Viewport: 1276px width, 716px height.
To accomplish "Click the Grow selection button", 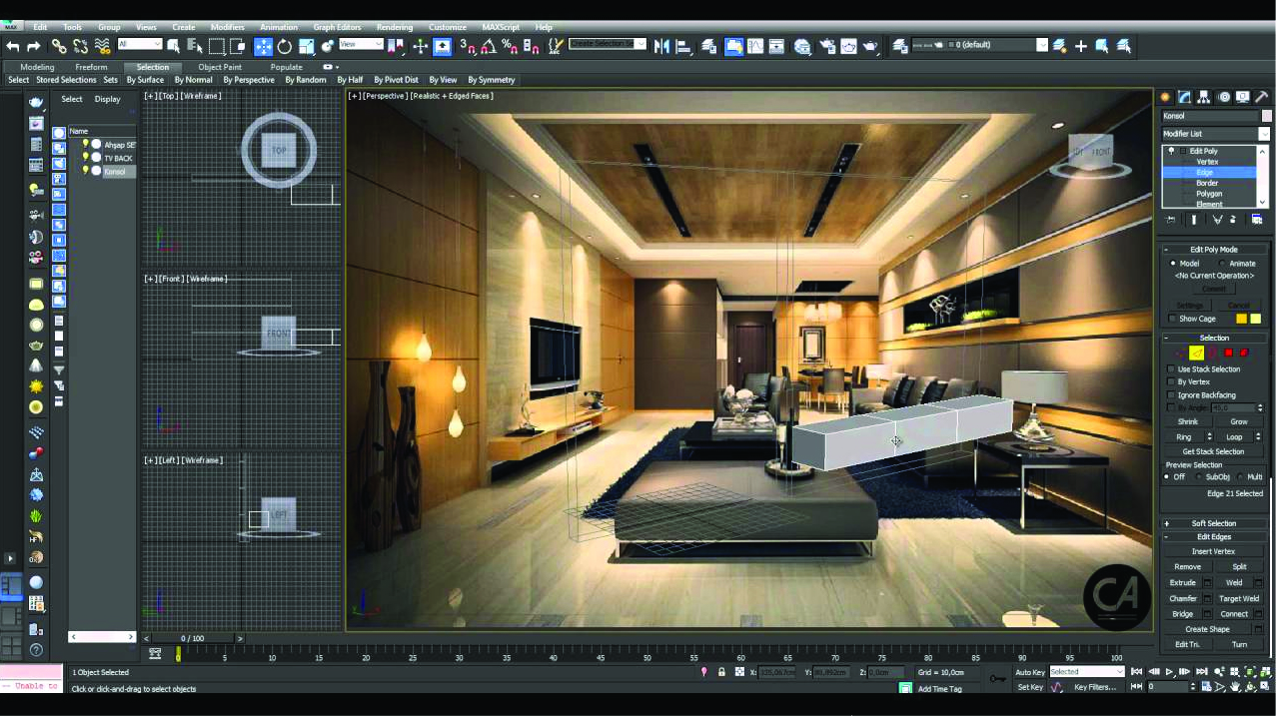I will (1239, 421).
